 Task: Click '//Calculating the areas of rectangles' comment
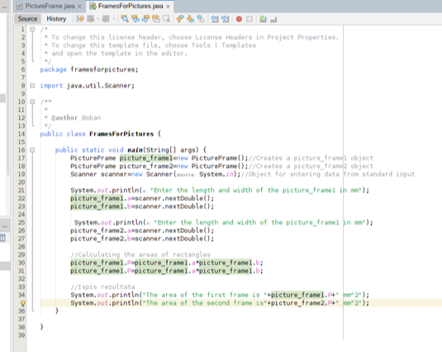point(140,254)
